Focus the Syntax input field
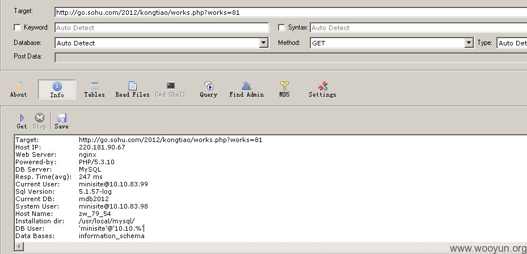 419,28
